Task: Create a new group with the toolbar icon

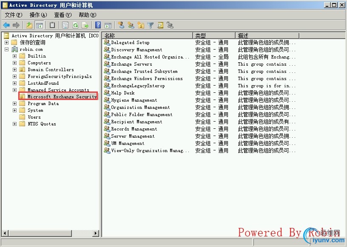Action: (x=131, y=25)
